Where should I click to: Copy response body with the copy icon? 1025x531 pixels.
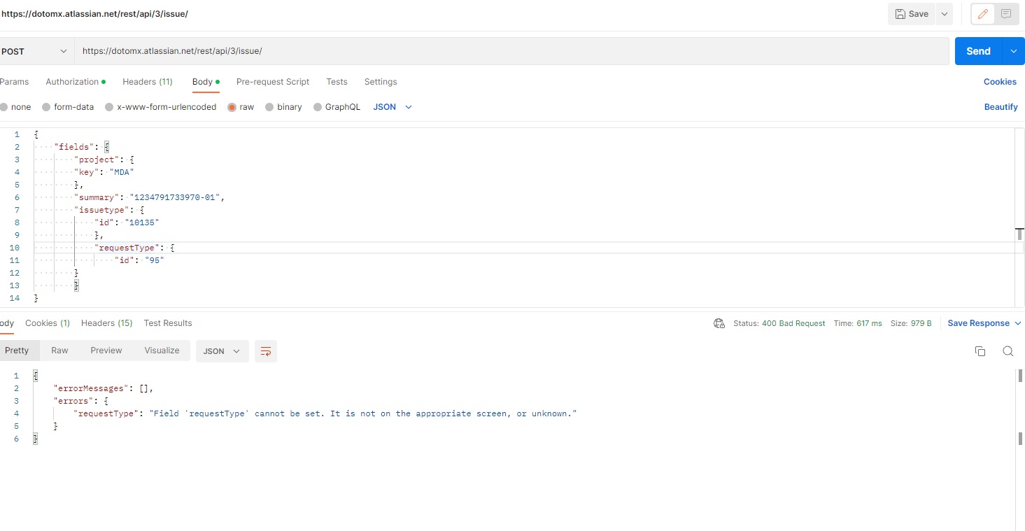pyautogui.click(x=980, y=351)
